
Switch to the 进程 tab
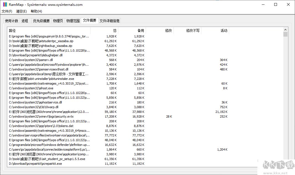click(25, 21)
